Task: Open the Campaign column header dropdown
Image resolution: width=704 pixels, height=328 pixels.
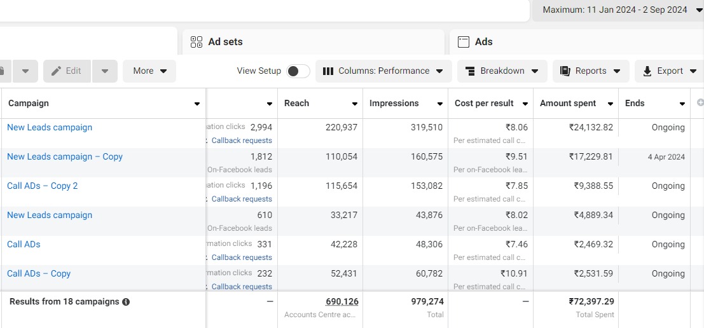Action: (x=197, y=104)
